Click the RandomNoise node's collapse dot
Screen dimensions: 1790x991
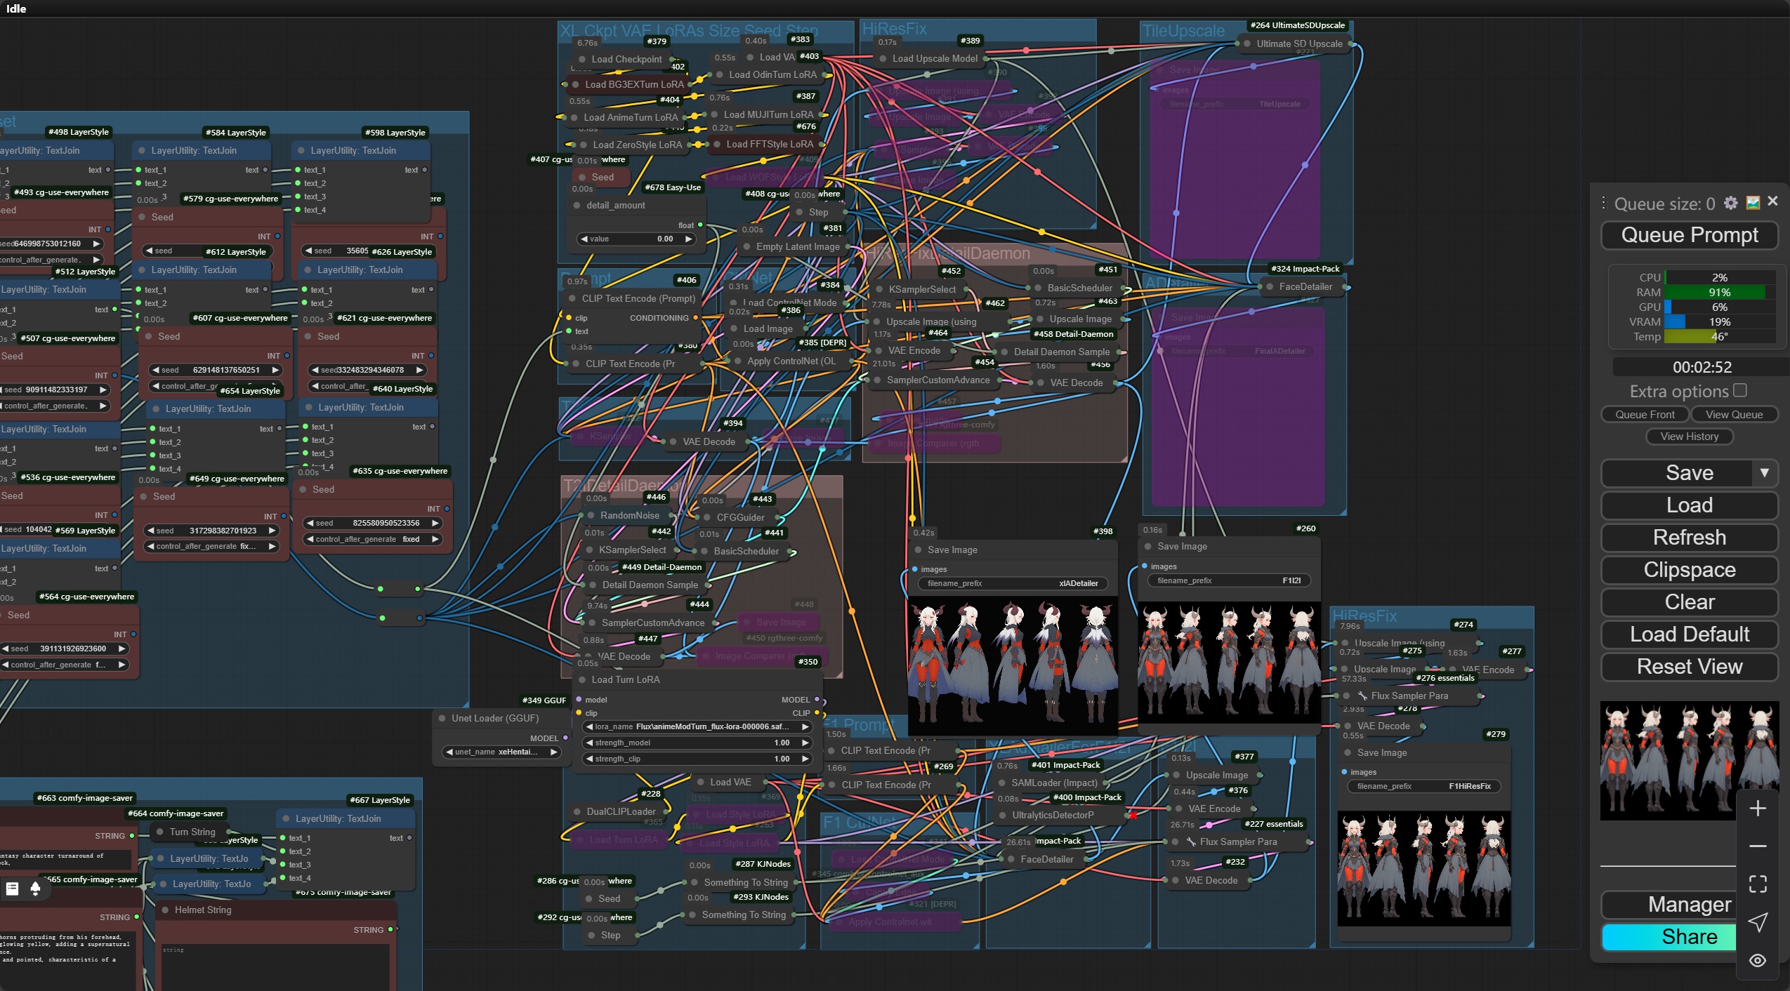coord(591,516)
